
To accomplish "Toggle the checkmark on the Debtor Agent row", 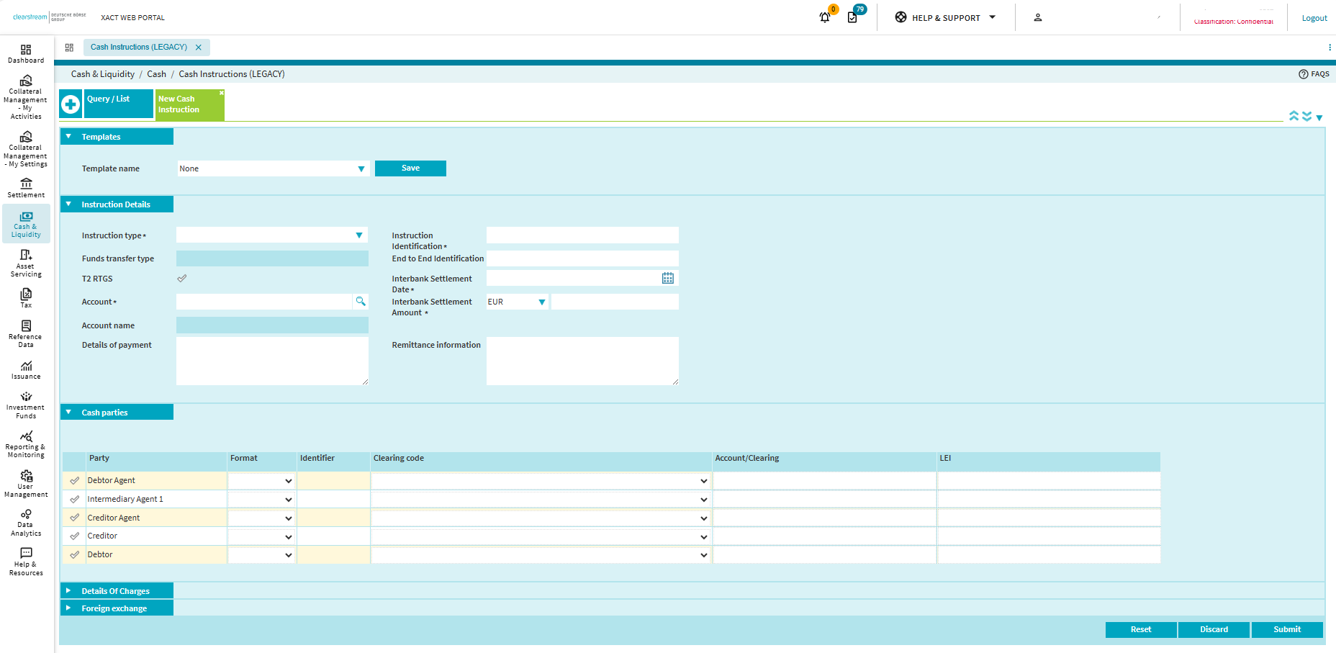I will click(x=74, y=480).
